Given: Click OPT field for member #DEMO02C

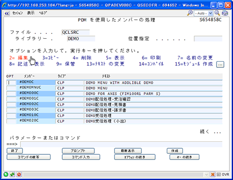Looking at the screenshot, I should (x=11, y=105).
